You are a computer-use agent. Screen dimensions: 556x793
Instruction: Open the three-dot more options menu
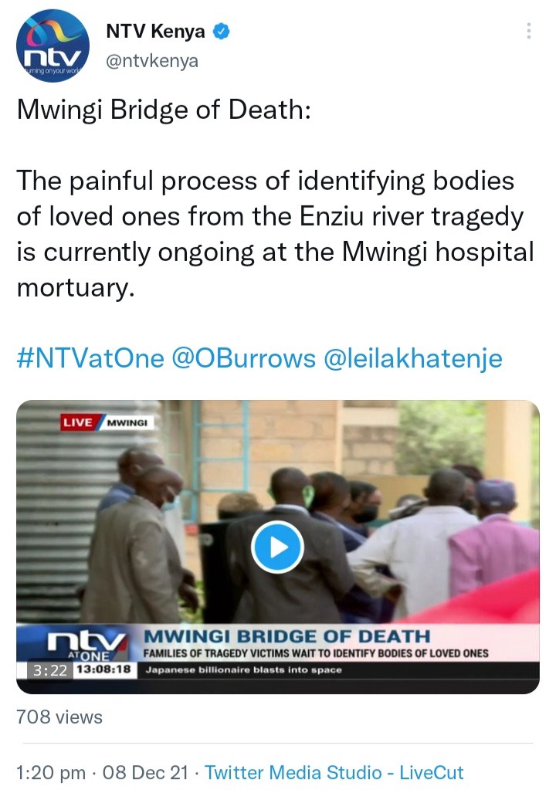click(x=529, y=31)
